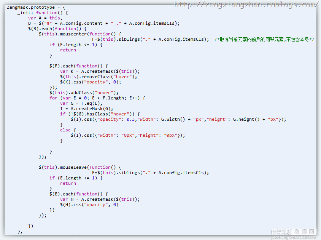Click the for loop line with E++
The width and height of the screenshot is (321, 240).
coord(97,98)
